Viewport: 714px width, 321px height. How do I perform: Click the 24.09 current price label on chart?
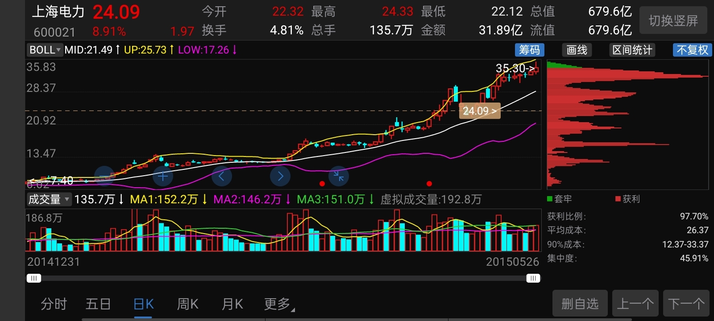(x=480, y=111)
